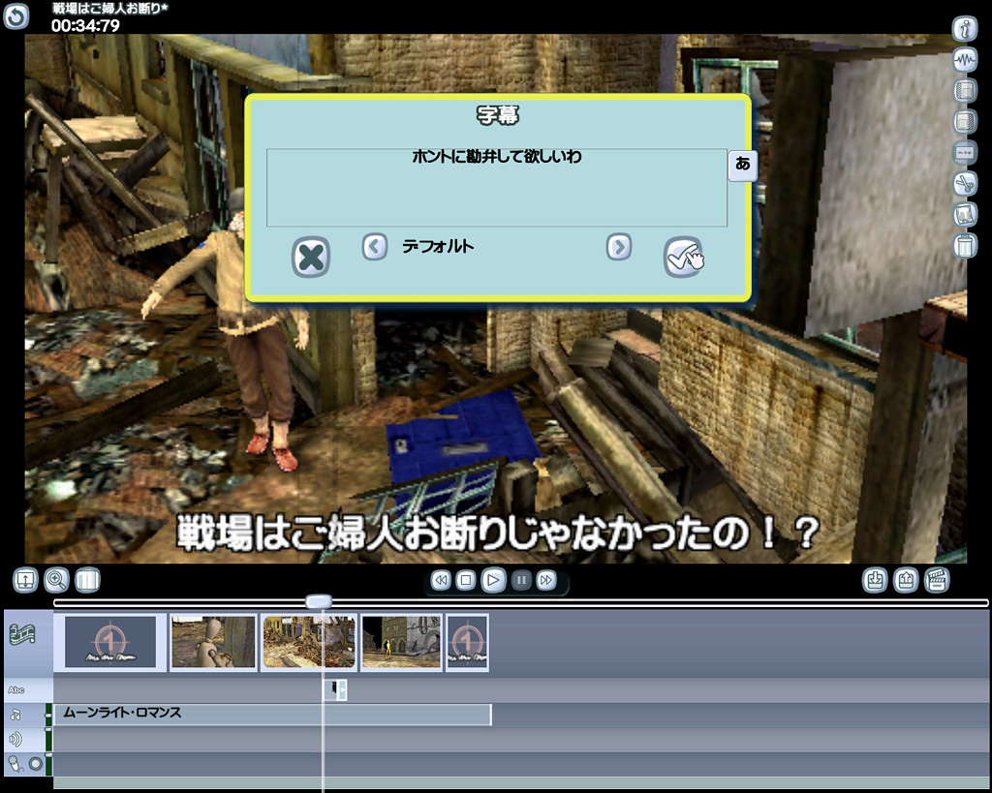Select the night town square clip thumbnail

401,643
